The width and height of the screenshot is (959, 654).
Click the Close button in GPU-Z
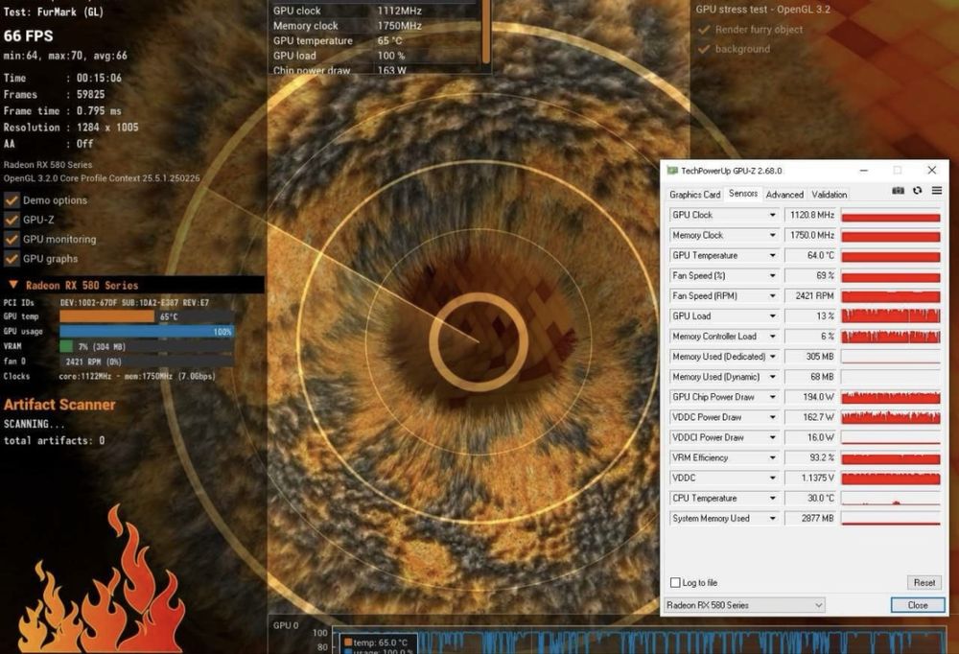pyautogui.click(x=918, y=605)
